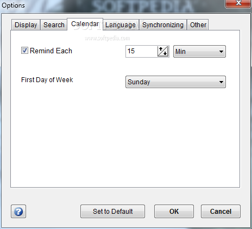Image resolution: width=252 pixels, height=229 pixels.
Task: Click into the reminder interval field showing 15
Action: point(142,52)
